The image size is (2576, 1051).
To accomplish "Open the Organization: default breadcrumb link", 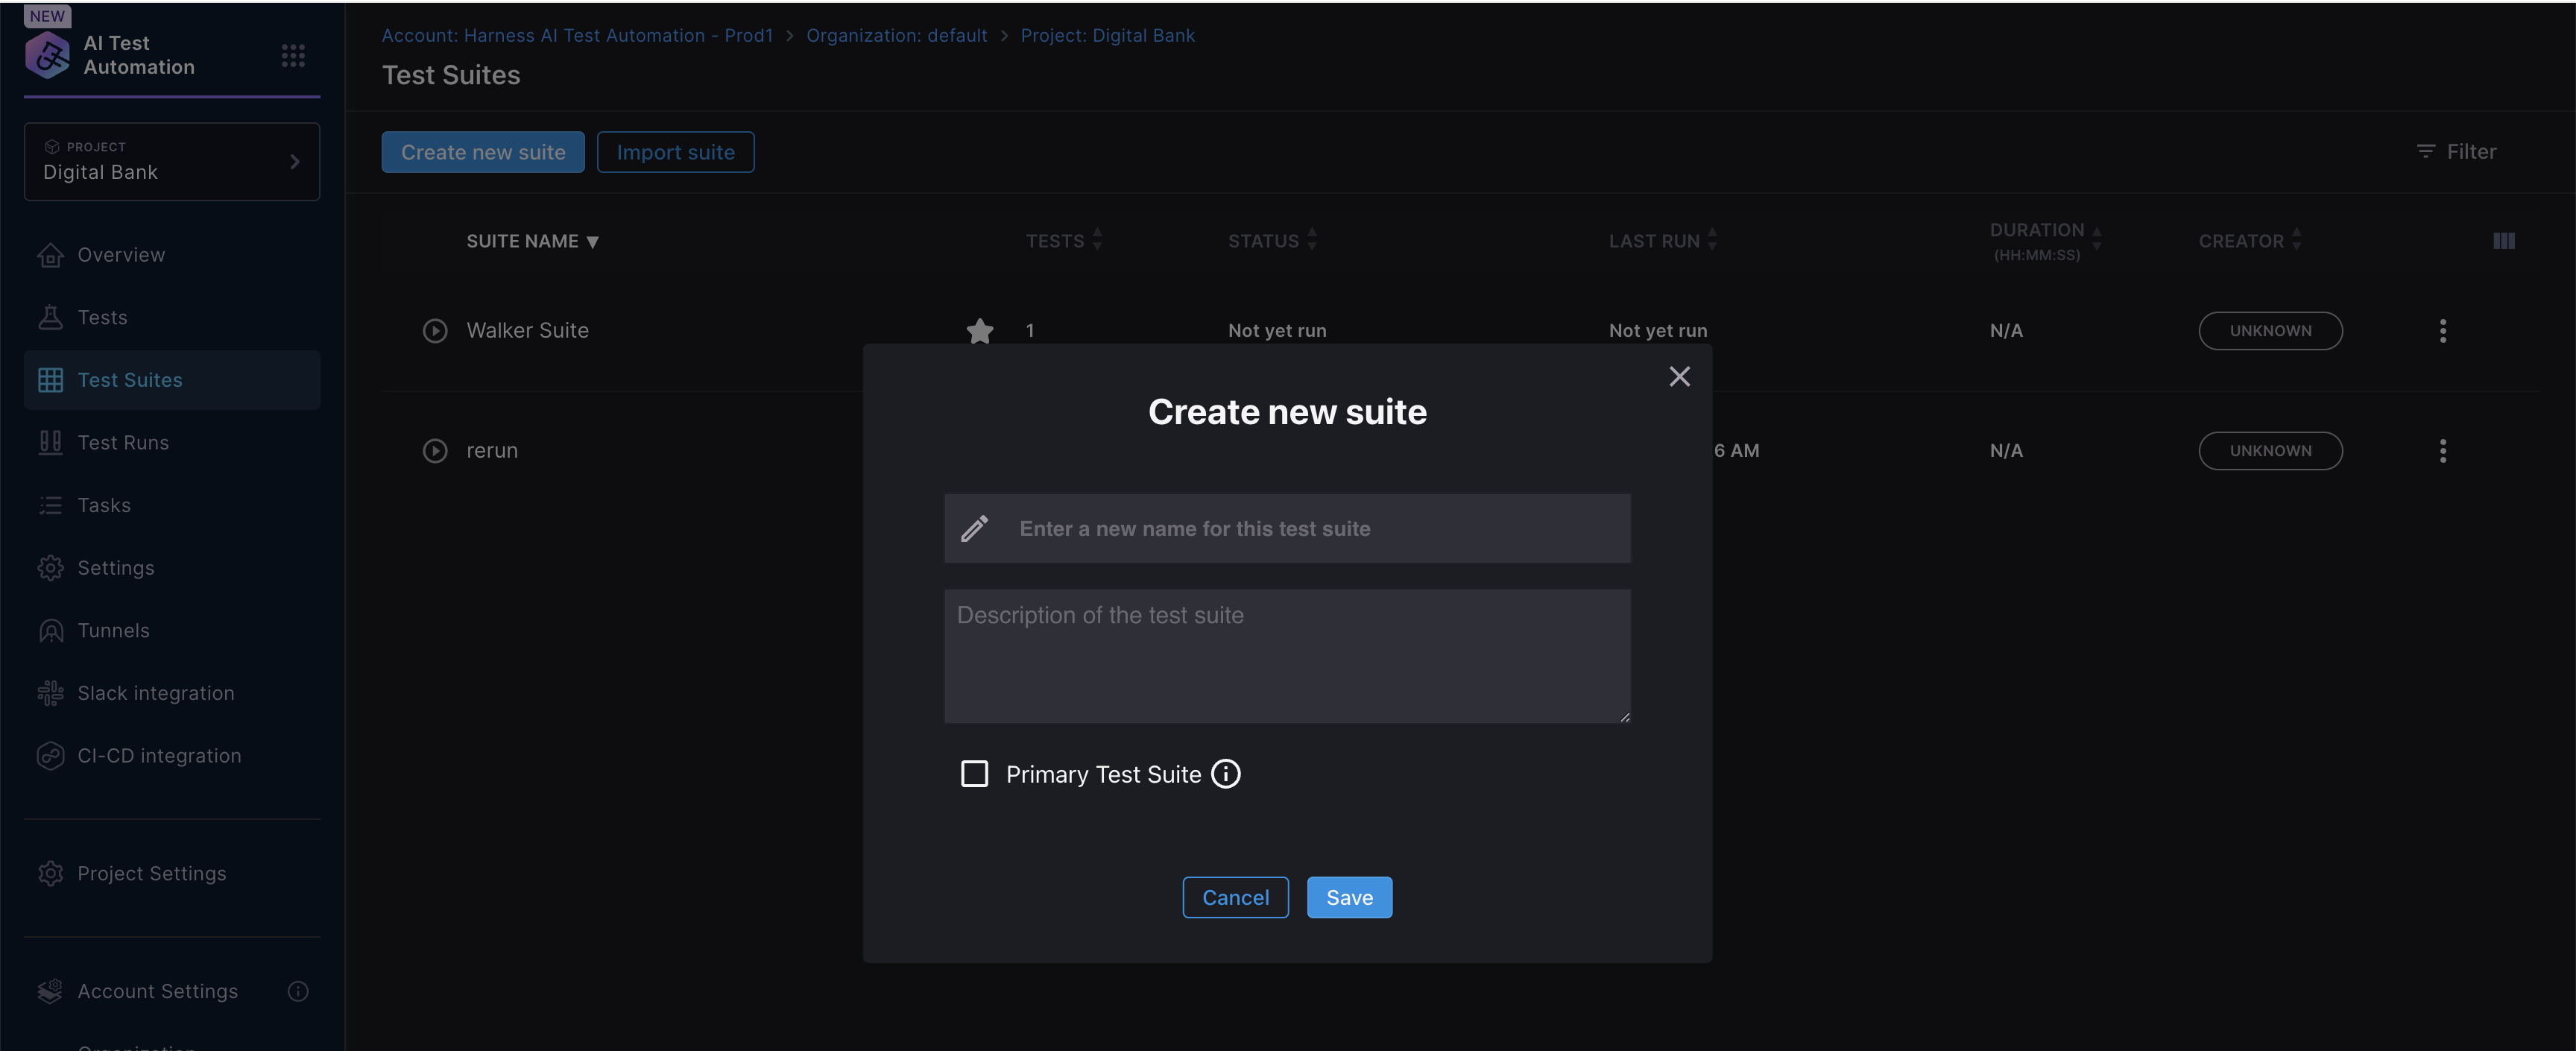I will point(896,35).
